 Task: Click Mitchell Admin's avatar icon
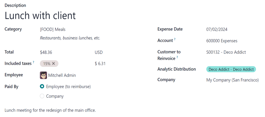pyautogui.click(x=43, y=75)
